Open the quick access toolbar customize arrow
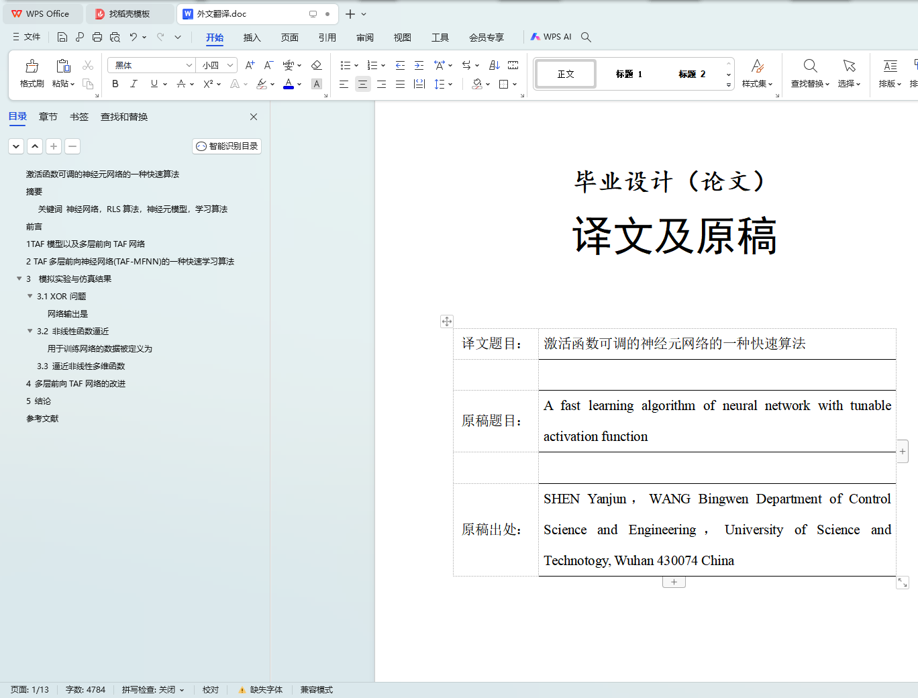Image resolution: width=918 pixels, height=698 pixels. [x=178, y=37]
